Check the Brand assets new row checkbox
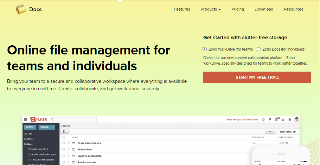 pyautogui.click(x=64, y=162)
